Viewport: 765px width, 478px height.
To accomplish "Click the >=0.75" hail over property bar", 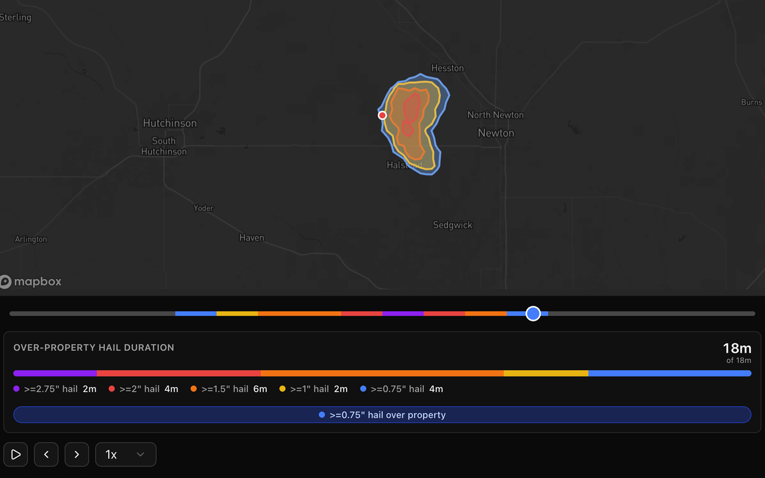I will click(382, 415).
